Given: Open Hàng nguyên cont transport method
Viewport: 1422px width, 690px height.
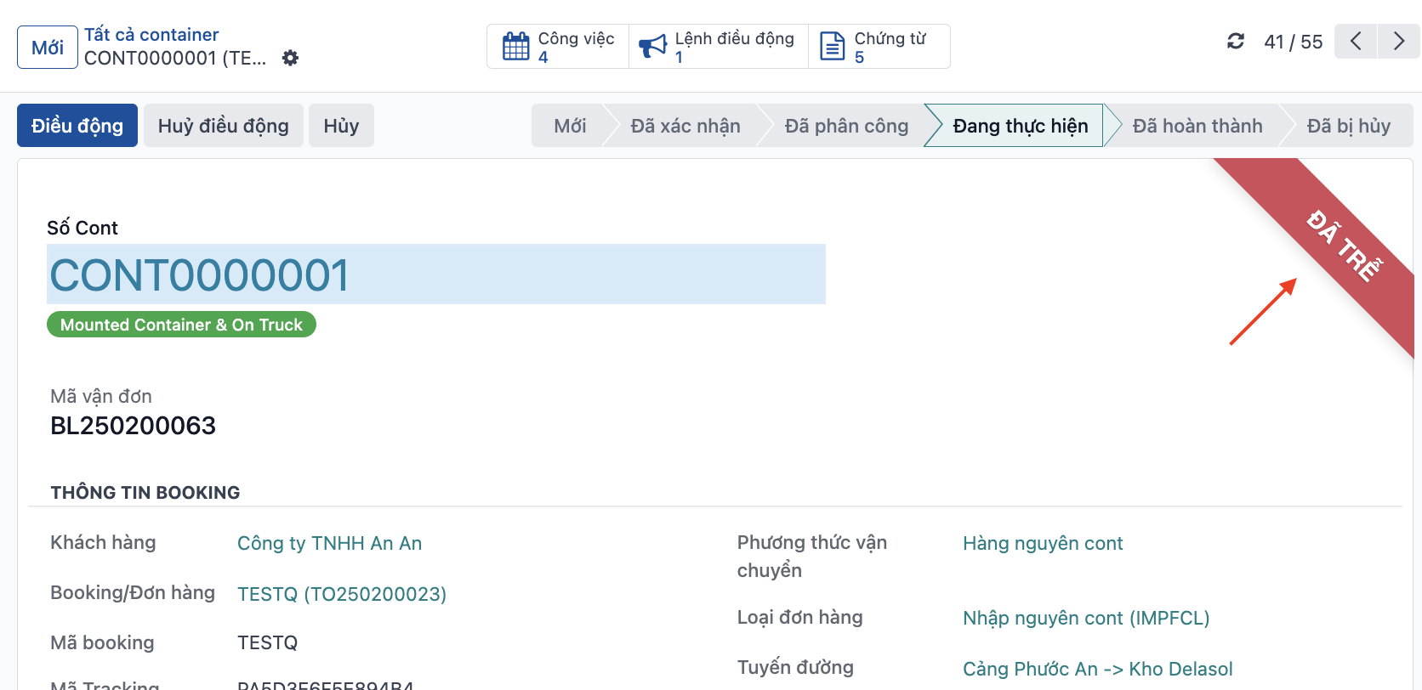Looking at the screenshot, I should point(1043,544).
